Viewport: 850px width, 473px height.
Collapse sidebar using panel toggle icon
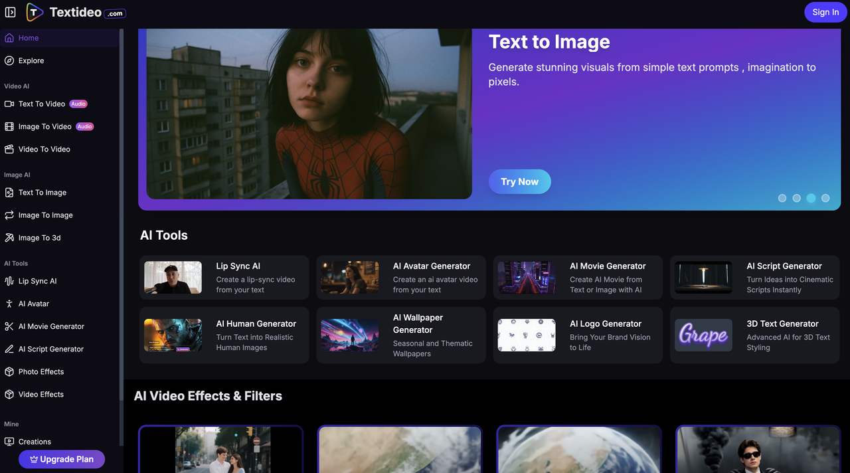(11, 12)
